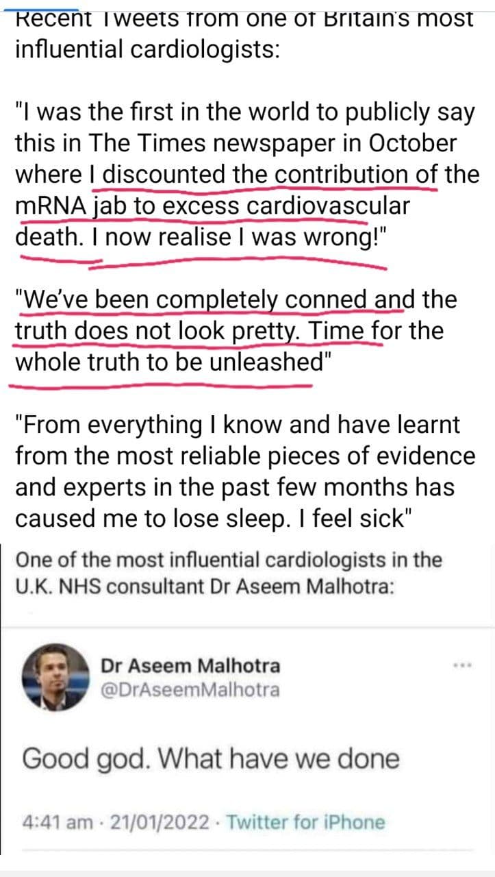Open the Dr Aseem Malhotra display name
495x877 pixels.
click(190, 665)
